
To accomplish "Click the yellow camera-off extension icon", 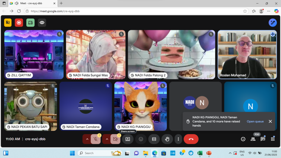I will 8,22.
